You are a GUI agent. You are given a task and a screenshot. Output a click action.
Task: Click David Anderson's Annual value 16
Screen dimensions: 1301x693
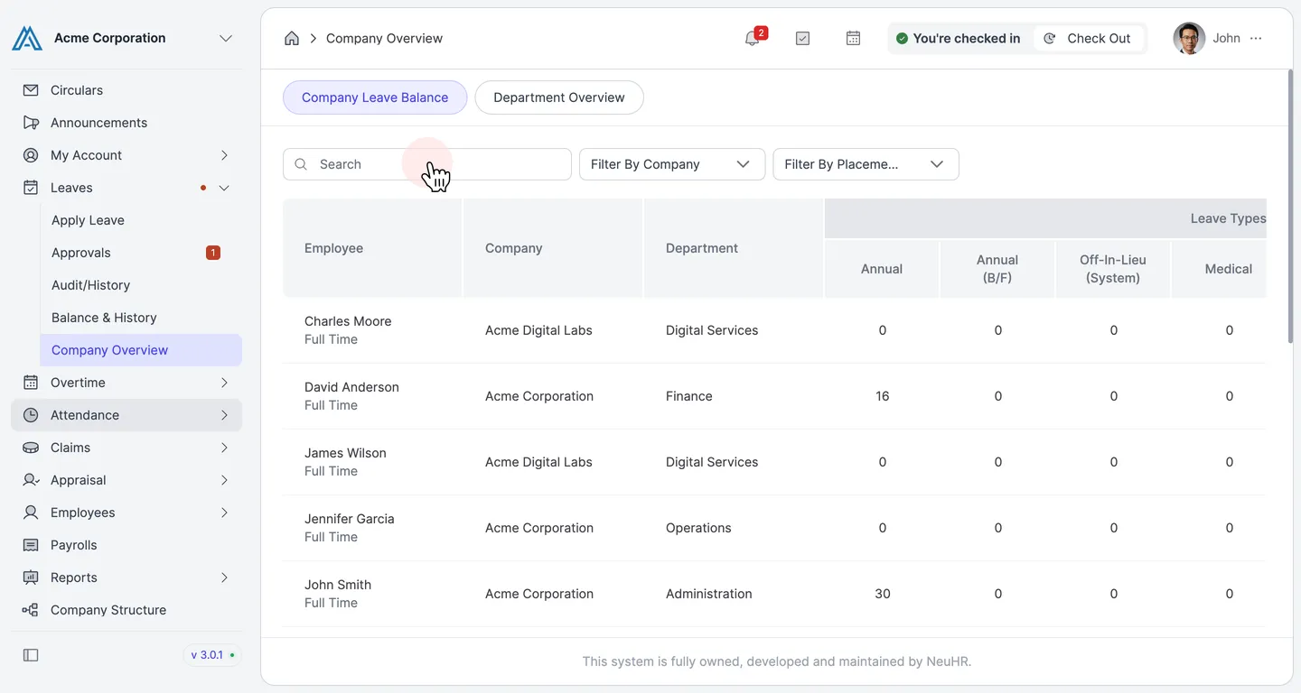[883, 396]
